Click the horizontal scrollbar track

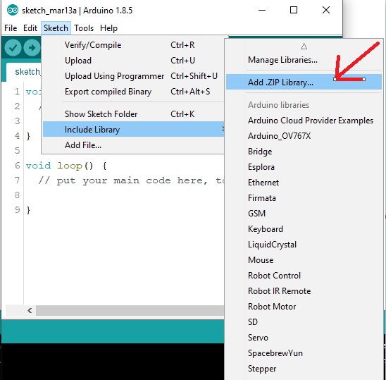130,310
